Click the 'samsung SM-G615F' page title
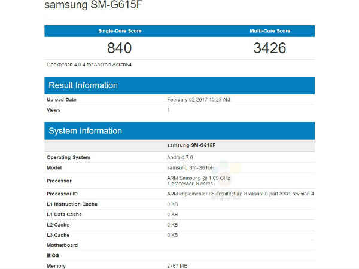Image resolution: width=359 pixels, height=269 pixels. (93, 5)
